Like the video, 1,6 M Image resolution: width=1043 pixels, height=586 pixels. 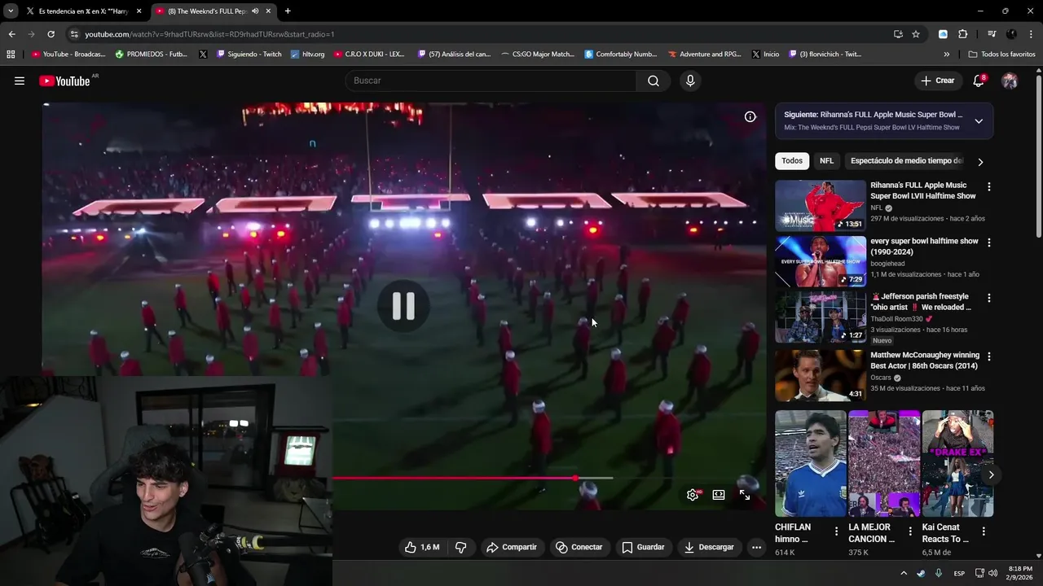[422, 547]
